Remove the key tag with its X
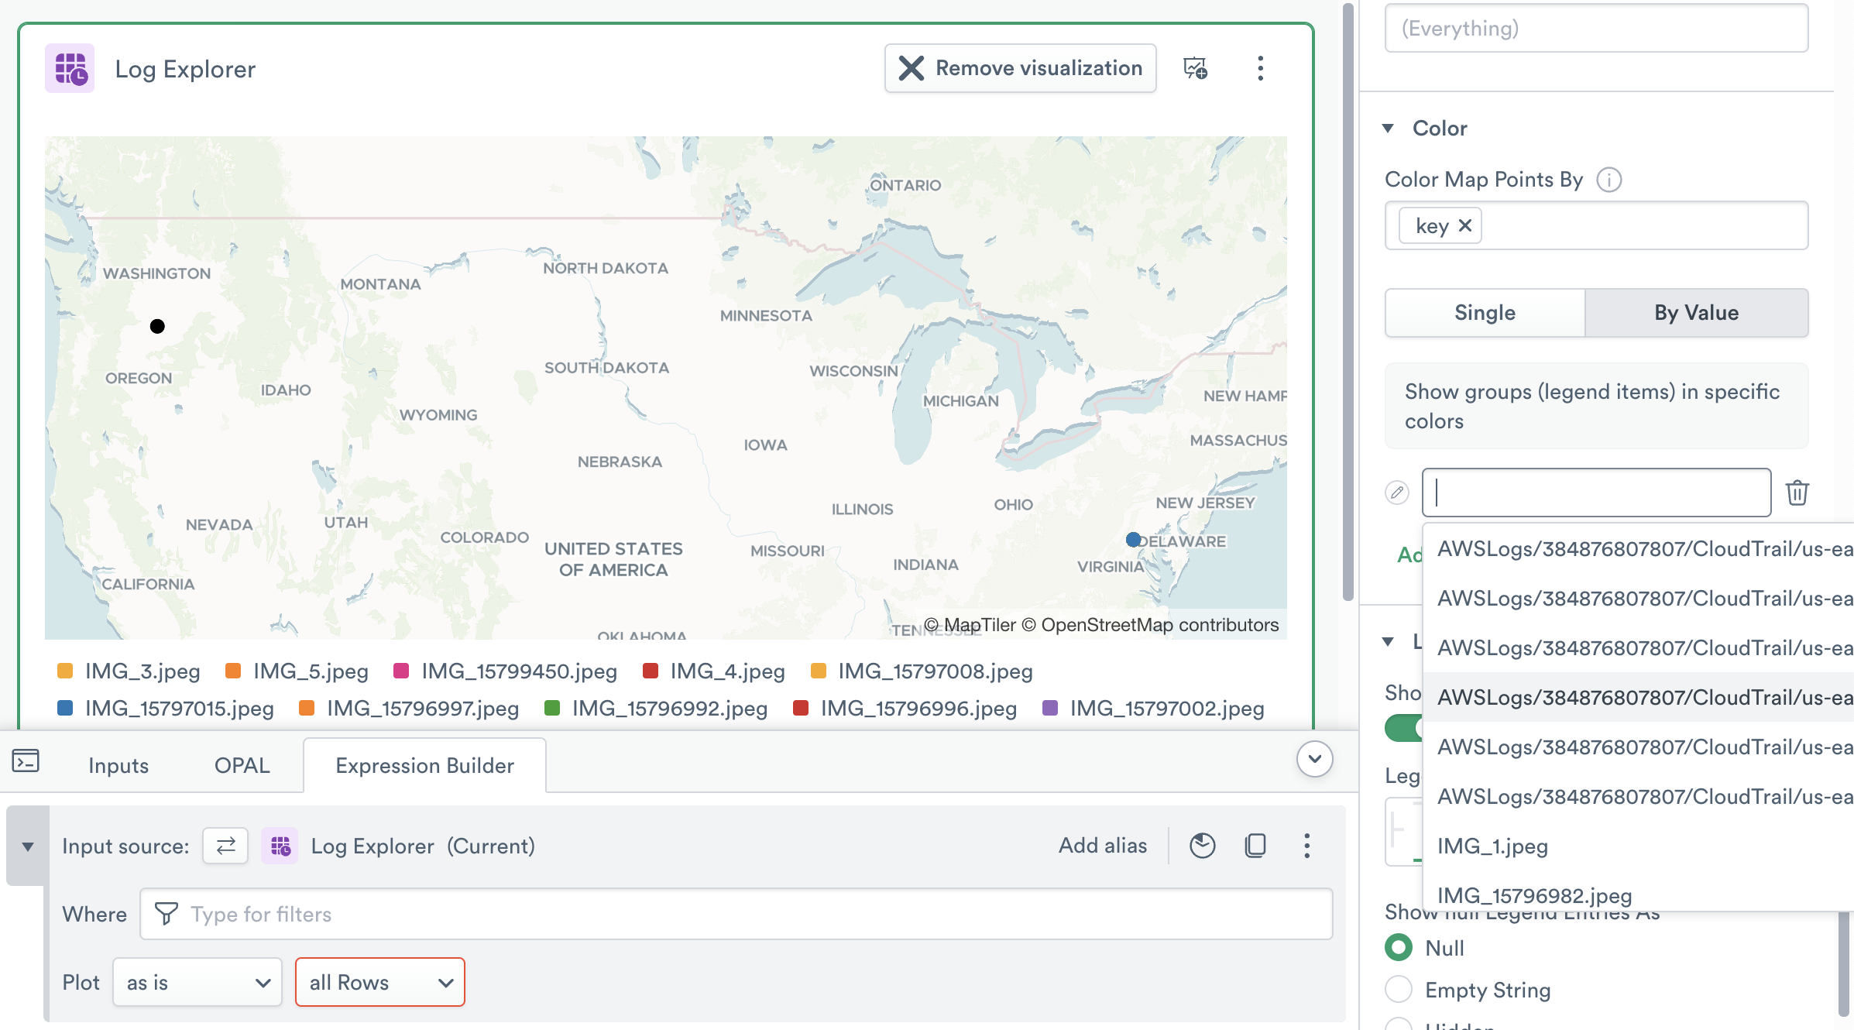The height and width of the screenshot is (1030, 1854). (x=1465, y=225)
